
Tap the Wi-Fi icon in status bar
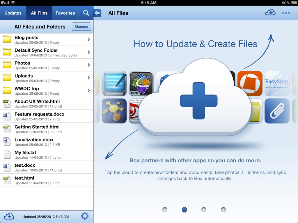[13, 3]
